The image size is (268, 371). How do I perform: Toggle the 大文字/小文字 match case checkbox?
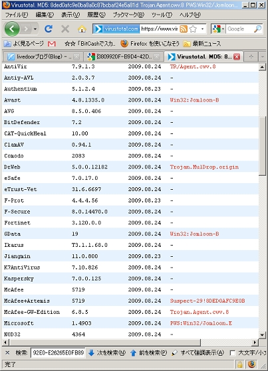[x=233, y=353]
